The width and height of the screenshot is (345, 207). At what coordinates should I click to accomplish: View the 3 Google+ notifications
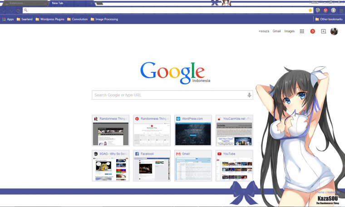click(312, 31)
